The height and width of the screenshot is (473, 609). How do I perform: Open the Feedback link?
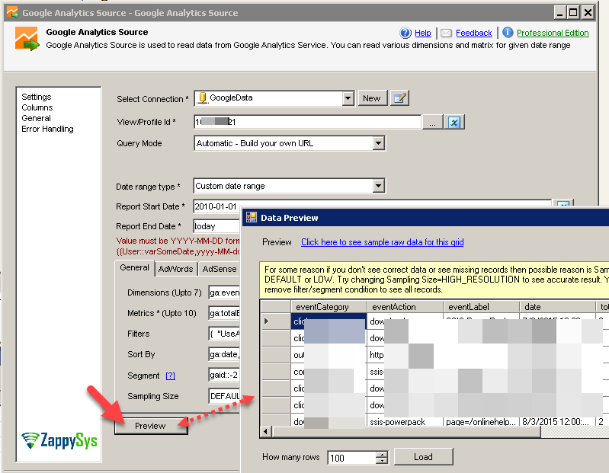[x=474, y=33]
